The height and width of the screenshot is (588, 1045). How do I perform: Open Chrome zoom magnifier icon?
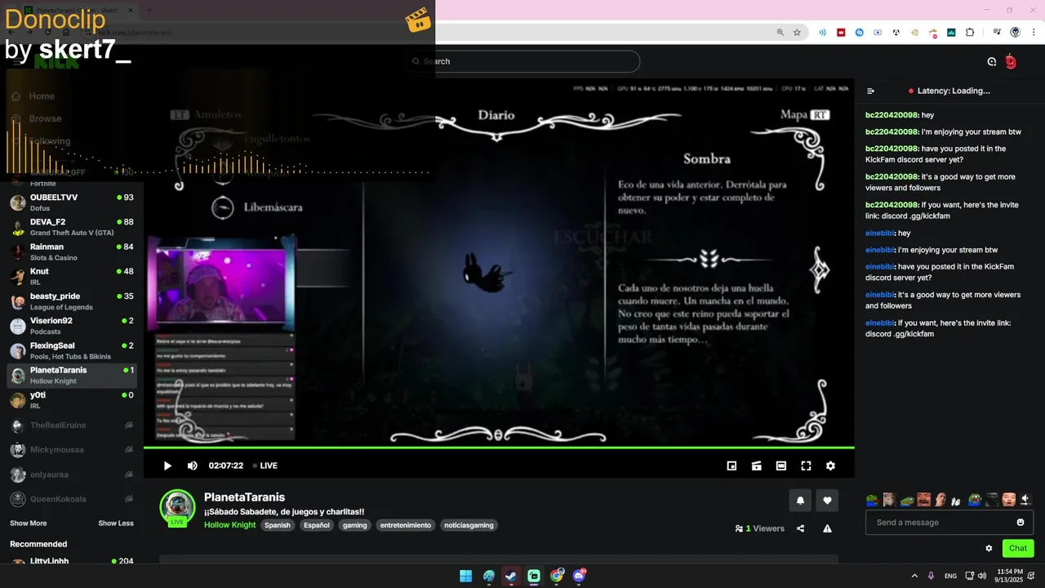tap(780, 33)
